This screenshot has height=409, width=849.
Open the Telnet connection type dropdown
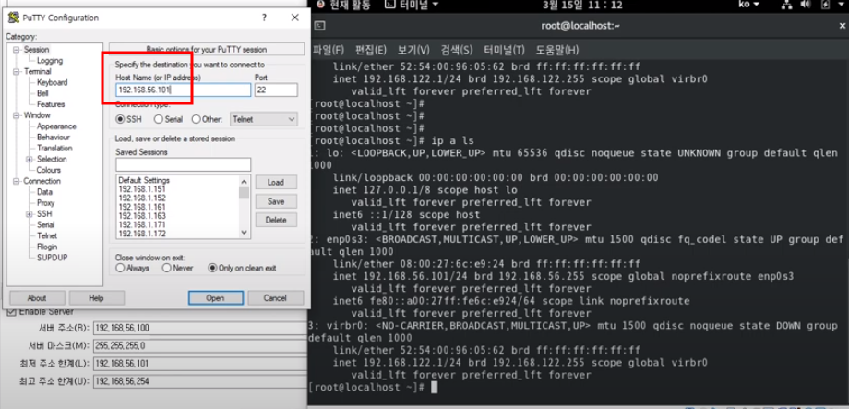click(264, 119)
